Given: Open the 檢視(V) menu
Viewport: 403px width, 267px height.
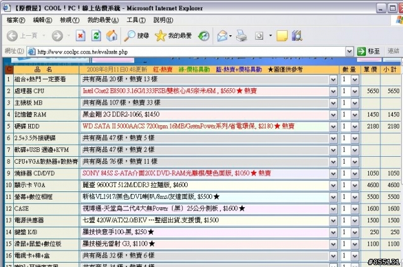Looking at the screenshot, I should (x=69, y=20).
